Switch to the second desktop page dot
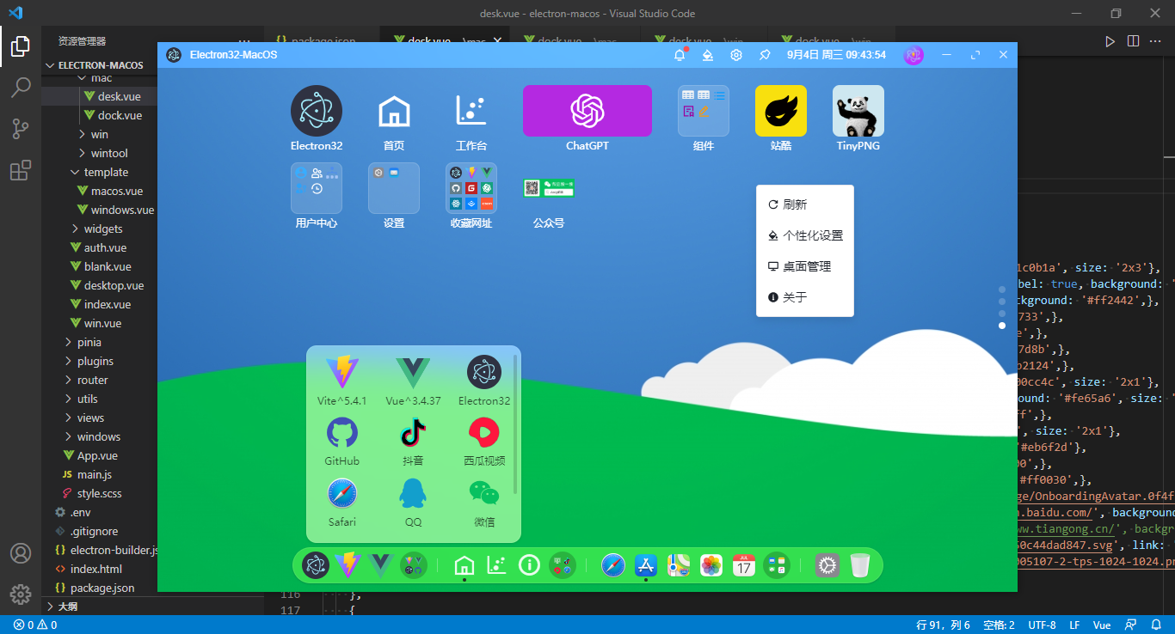This screenshot has height=634, width=1175. (x=1002, y=302)
